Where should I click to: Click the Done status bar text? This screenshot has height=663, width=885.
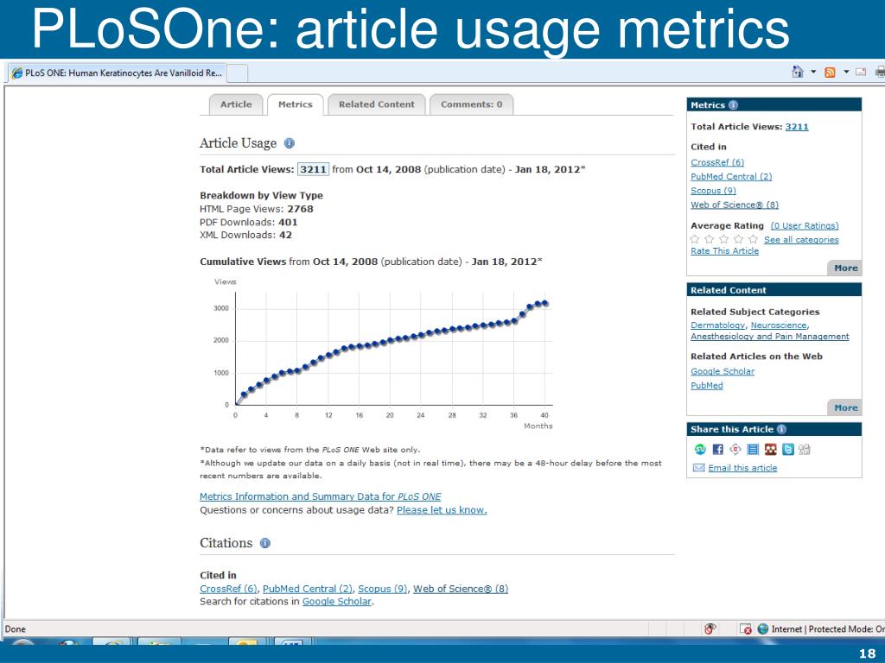pos(16,629)
